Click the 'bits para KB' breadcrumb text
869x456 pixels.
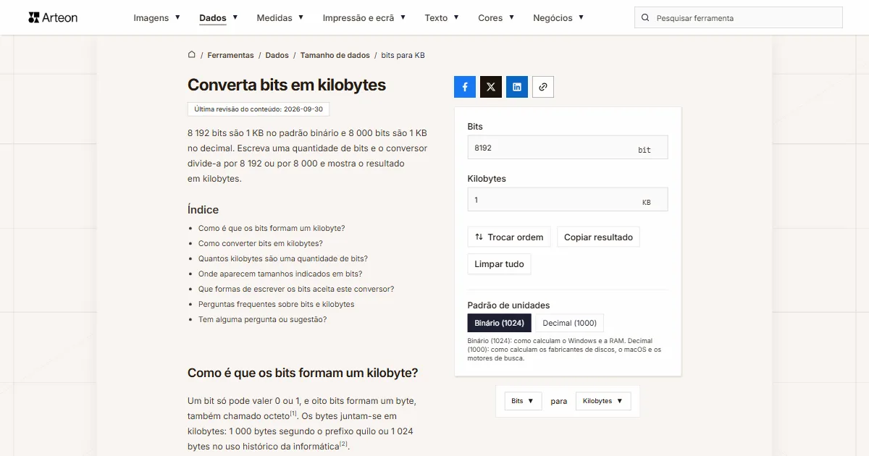tap(403, 55)
